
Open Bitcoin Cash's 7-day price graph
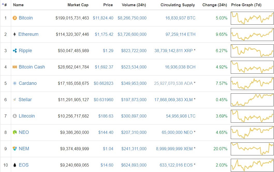252,67
